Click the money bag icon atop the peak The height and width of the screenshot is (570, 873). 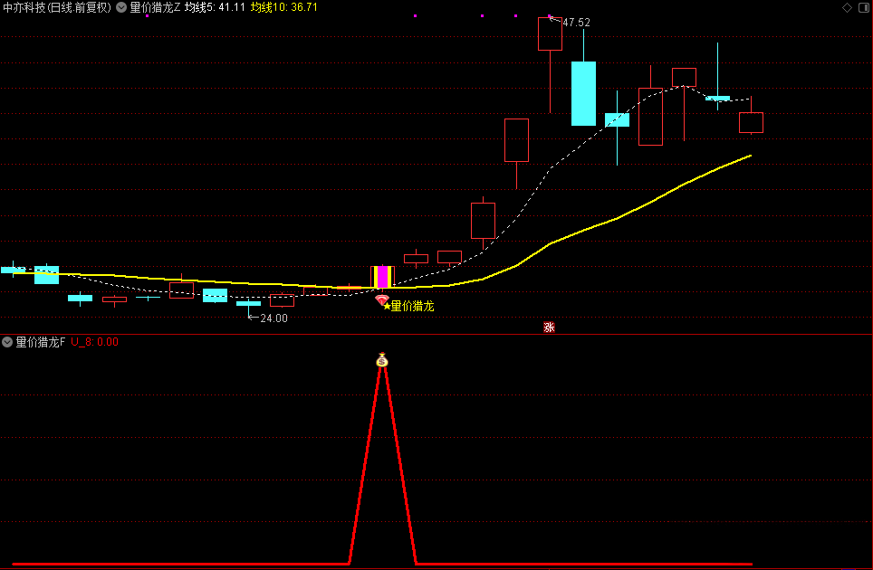[382, 360]
